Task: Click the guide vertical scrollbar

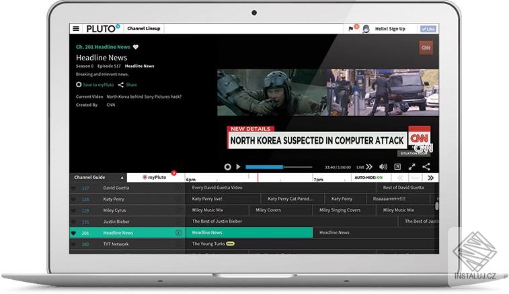Action: click(x=437, y=206)
